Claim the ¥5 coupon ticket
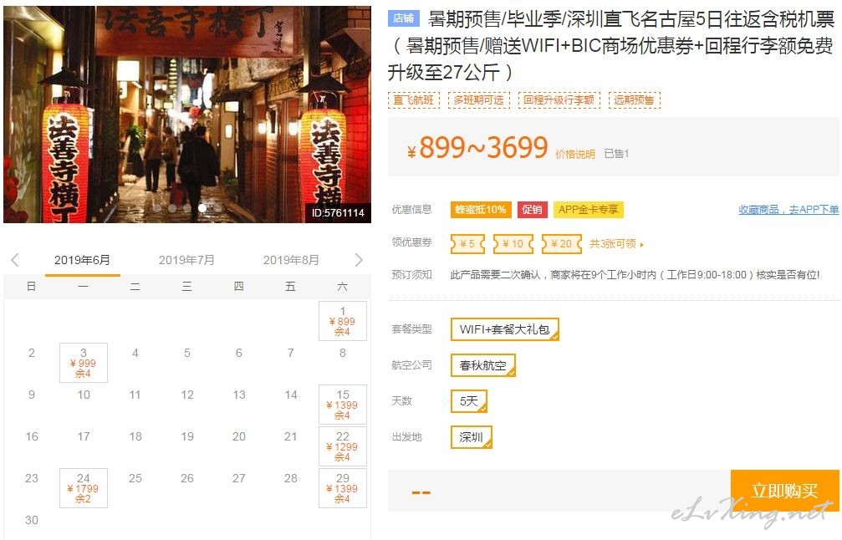 [x=467, y=244]
